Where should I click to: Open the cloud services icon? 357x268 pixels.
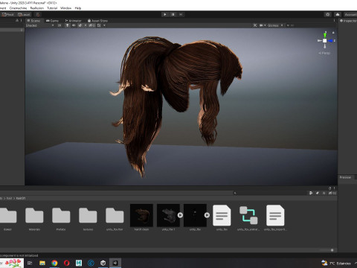tap(338, 14)
